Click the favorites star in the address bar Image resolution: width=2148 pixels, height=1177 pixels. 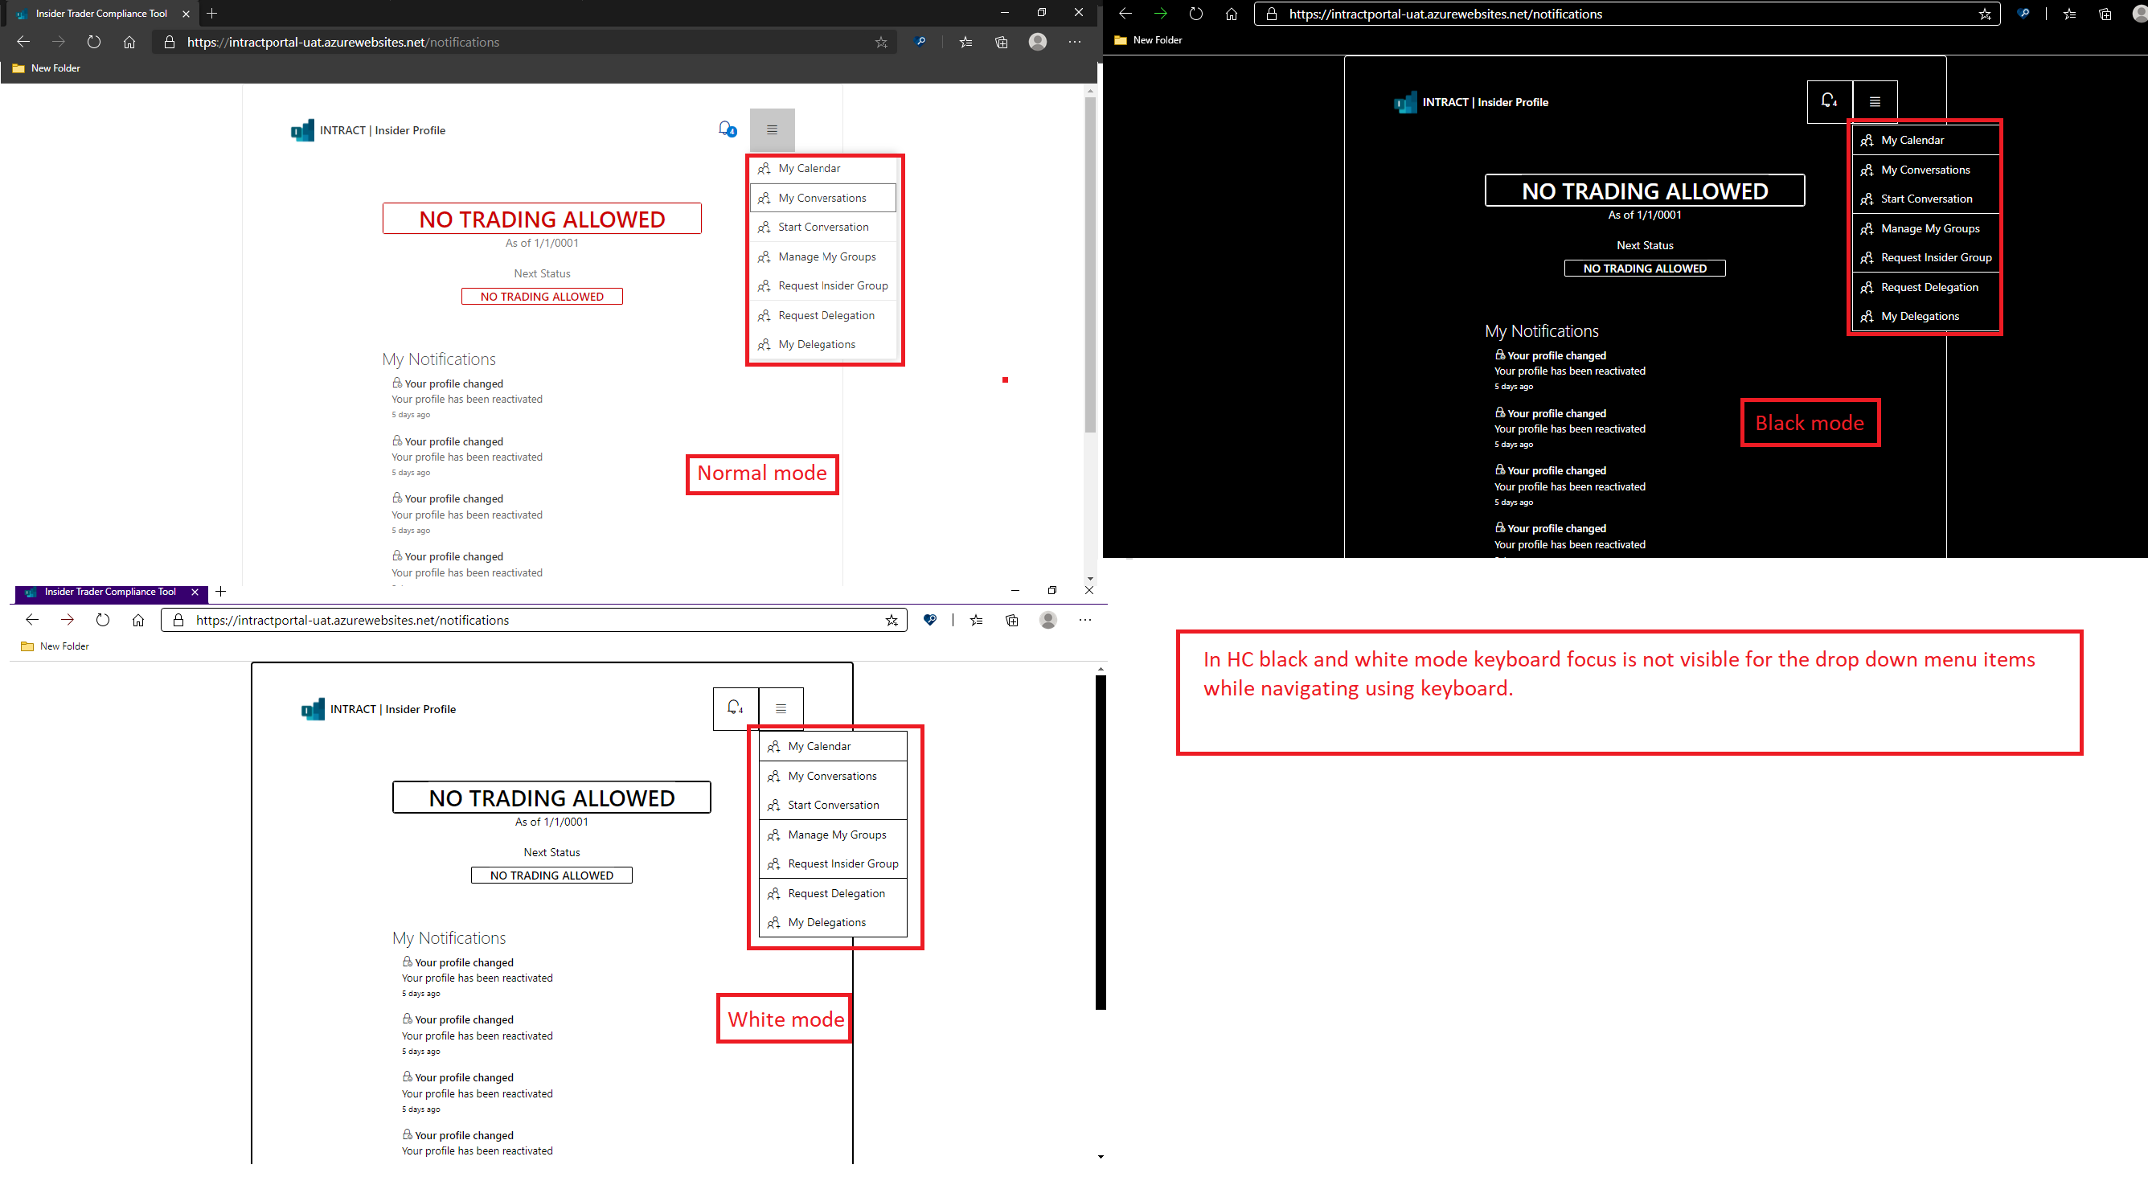click(x=880, y=42)
